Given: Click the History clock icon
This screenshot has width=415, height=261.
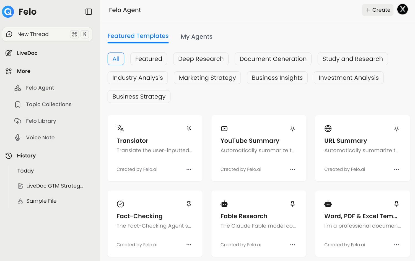Looking at the screenshot, I should (x=9, y=156).
